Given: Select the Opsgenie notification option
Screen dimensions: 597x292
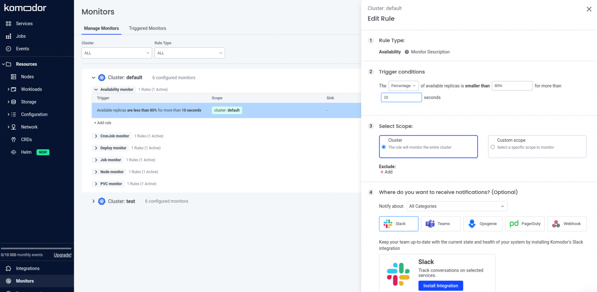Looking at the screenshot, I should coord(482,224).
